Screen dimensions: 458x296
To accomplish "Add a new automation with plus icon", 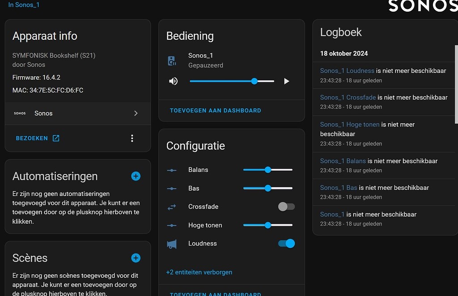I will 136,176.
